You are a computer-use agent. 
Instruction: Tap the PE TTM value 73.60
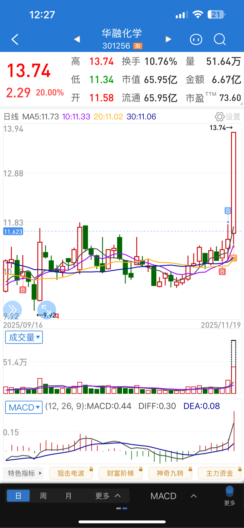click(x=230, y=98)
